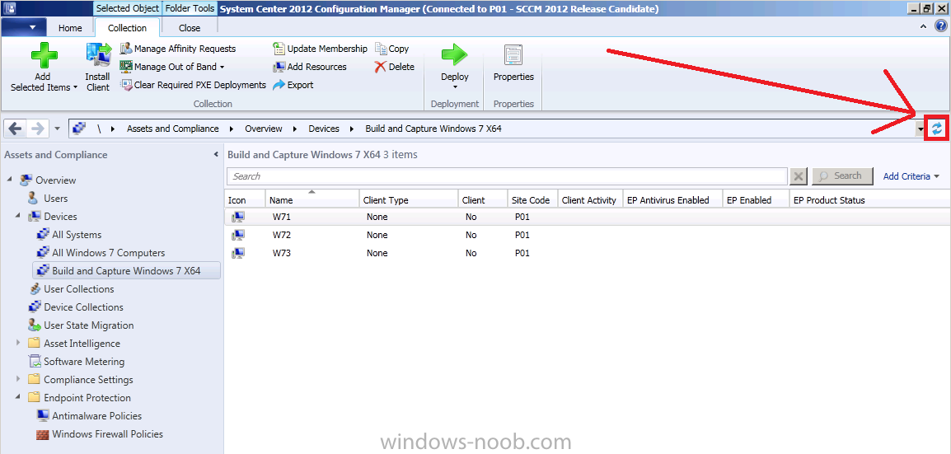Open the Add Criteria dropdown

point(911,176)
